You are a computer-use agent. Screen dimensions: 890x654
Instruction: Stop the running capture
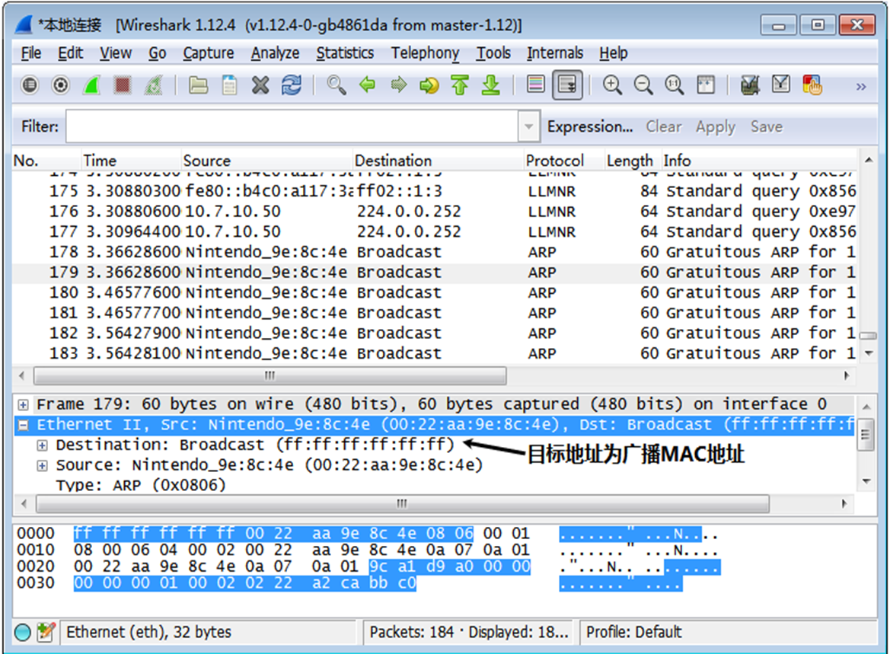123,85
